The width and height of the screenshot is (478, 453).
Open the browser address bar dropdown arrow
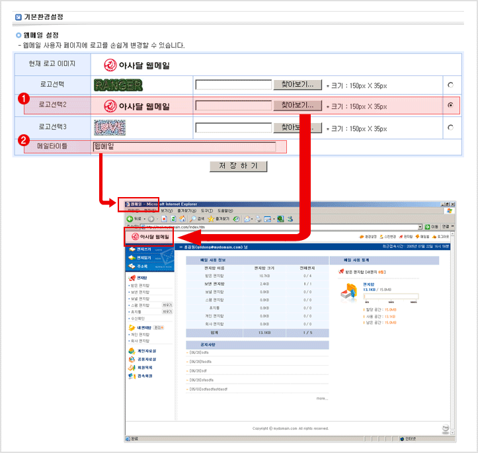click(x=420, y=227)
